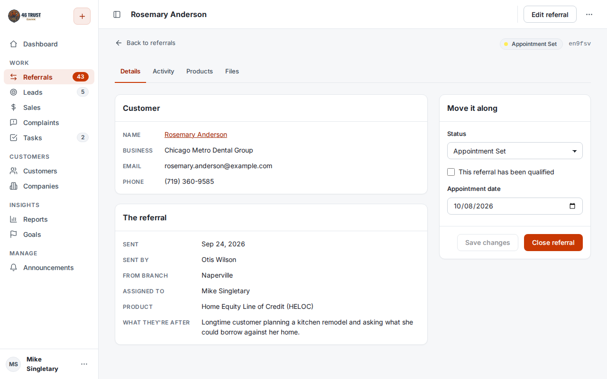Image resolution: width=607 pixels, height=379 pixels.
Task: Click the Save changes button
Action: [487, 243]
